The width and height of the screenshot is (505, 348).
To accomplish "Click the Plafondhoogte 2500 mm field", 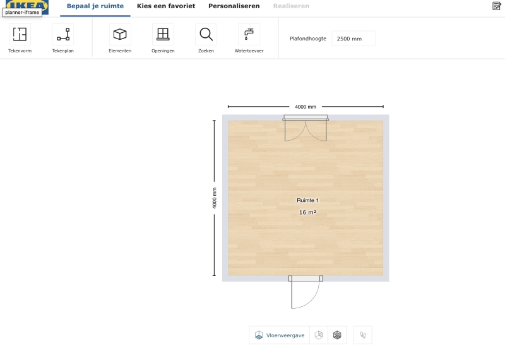I will [353, 39].
